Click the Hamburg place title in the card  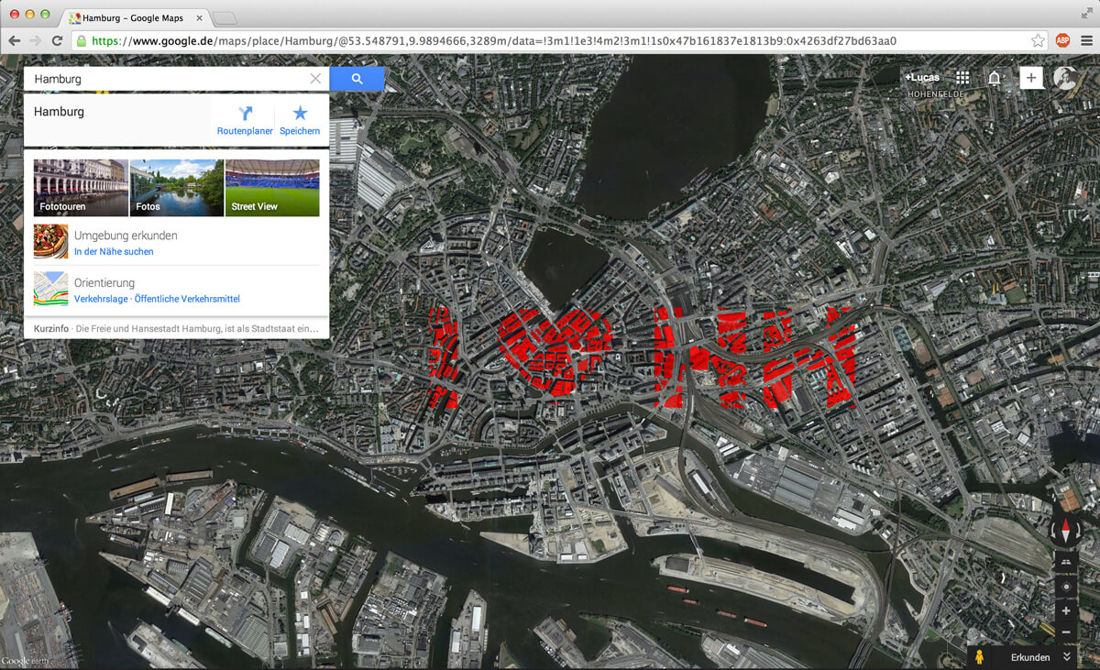[x=59, y=112]
